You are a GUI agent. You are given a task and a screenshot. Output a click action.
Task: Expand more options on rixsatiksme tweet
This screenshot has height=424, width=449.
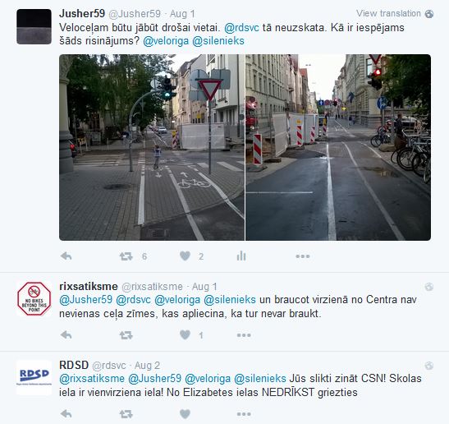click(x=244, y=335)
